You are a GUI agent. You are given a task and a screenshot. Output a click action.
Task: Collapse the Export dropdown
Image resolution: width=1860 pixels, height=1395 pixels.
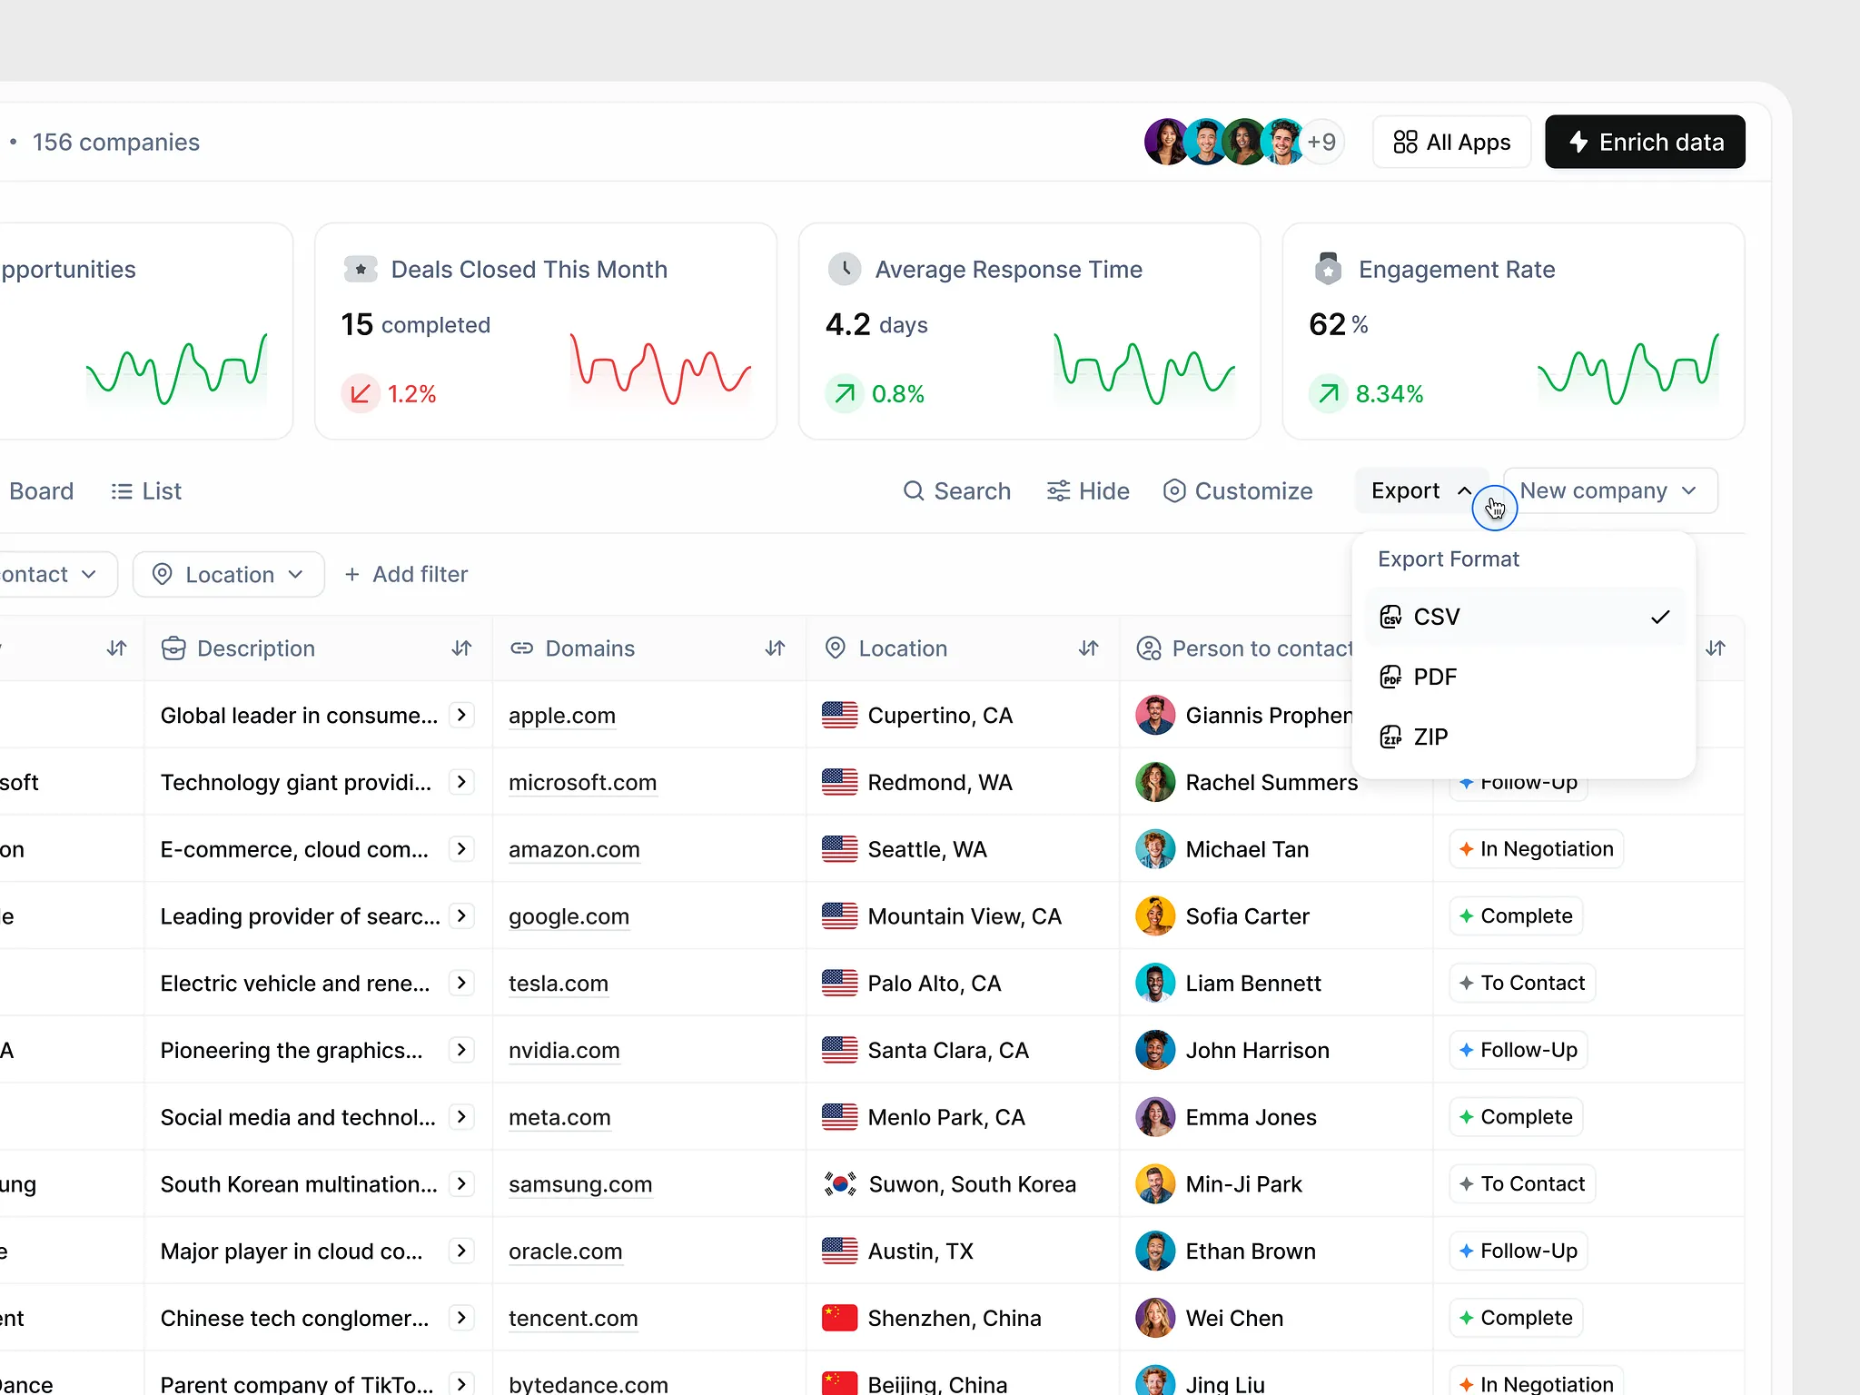coord(1421,491)
